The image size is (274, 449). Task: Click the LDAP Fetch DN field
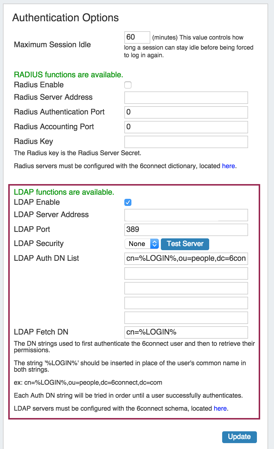point(186,332)
